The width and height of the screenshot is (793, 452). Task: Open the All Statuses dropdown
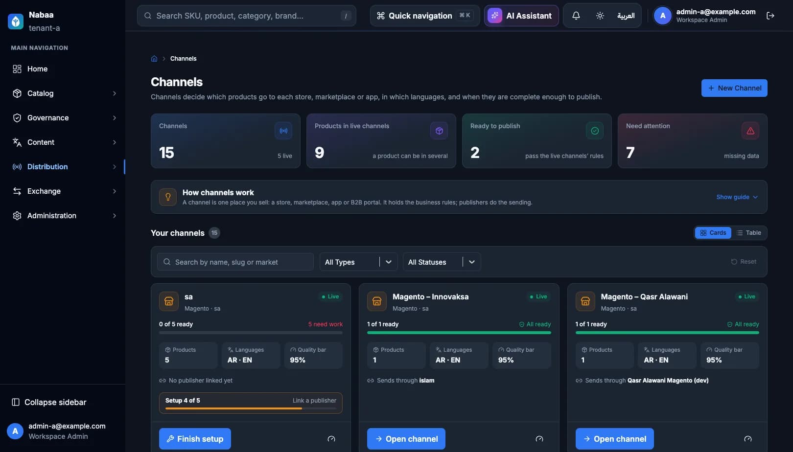click(x=442, y=262)
